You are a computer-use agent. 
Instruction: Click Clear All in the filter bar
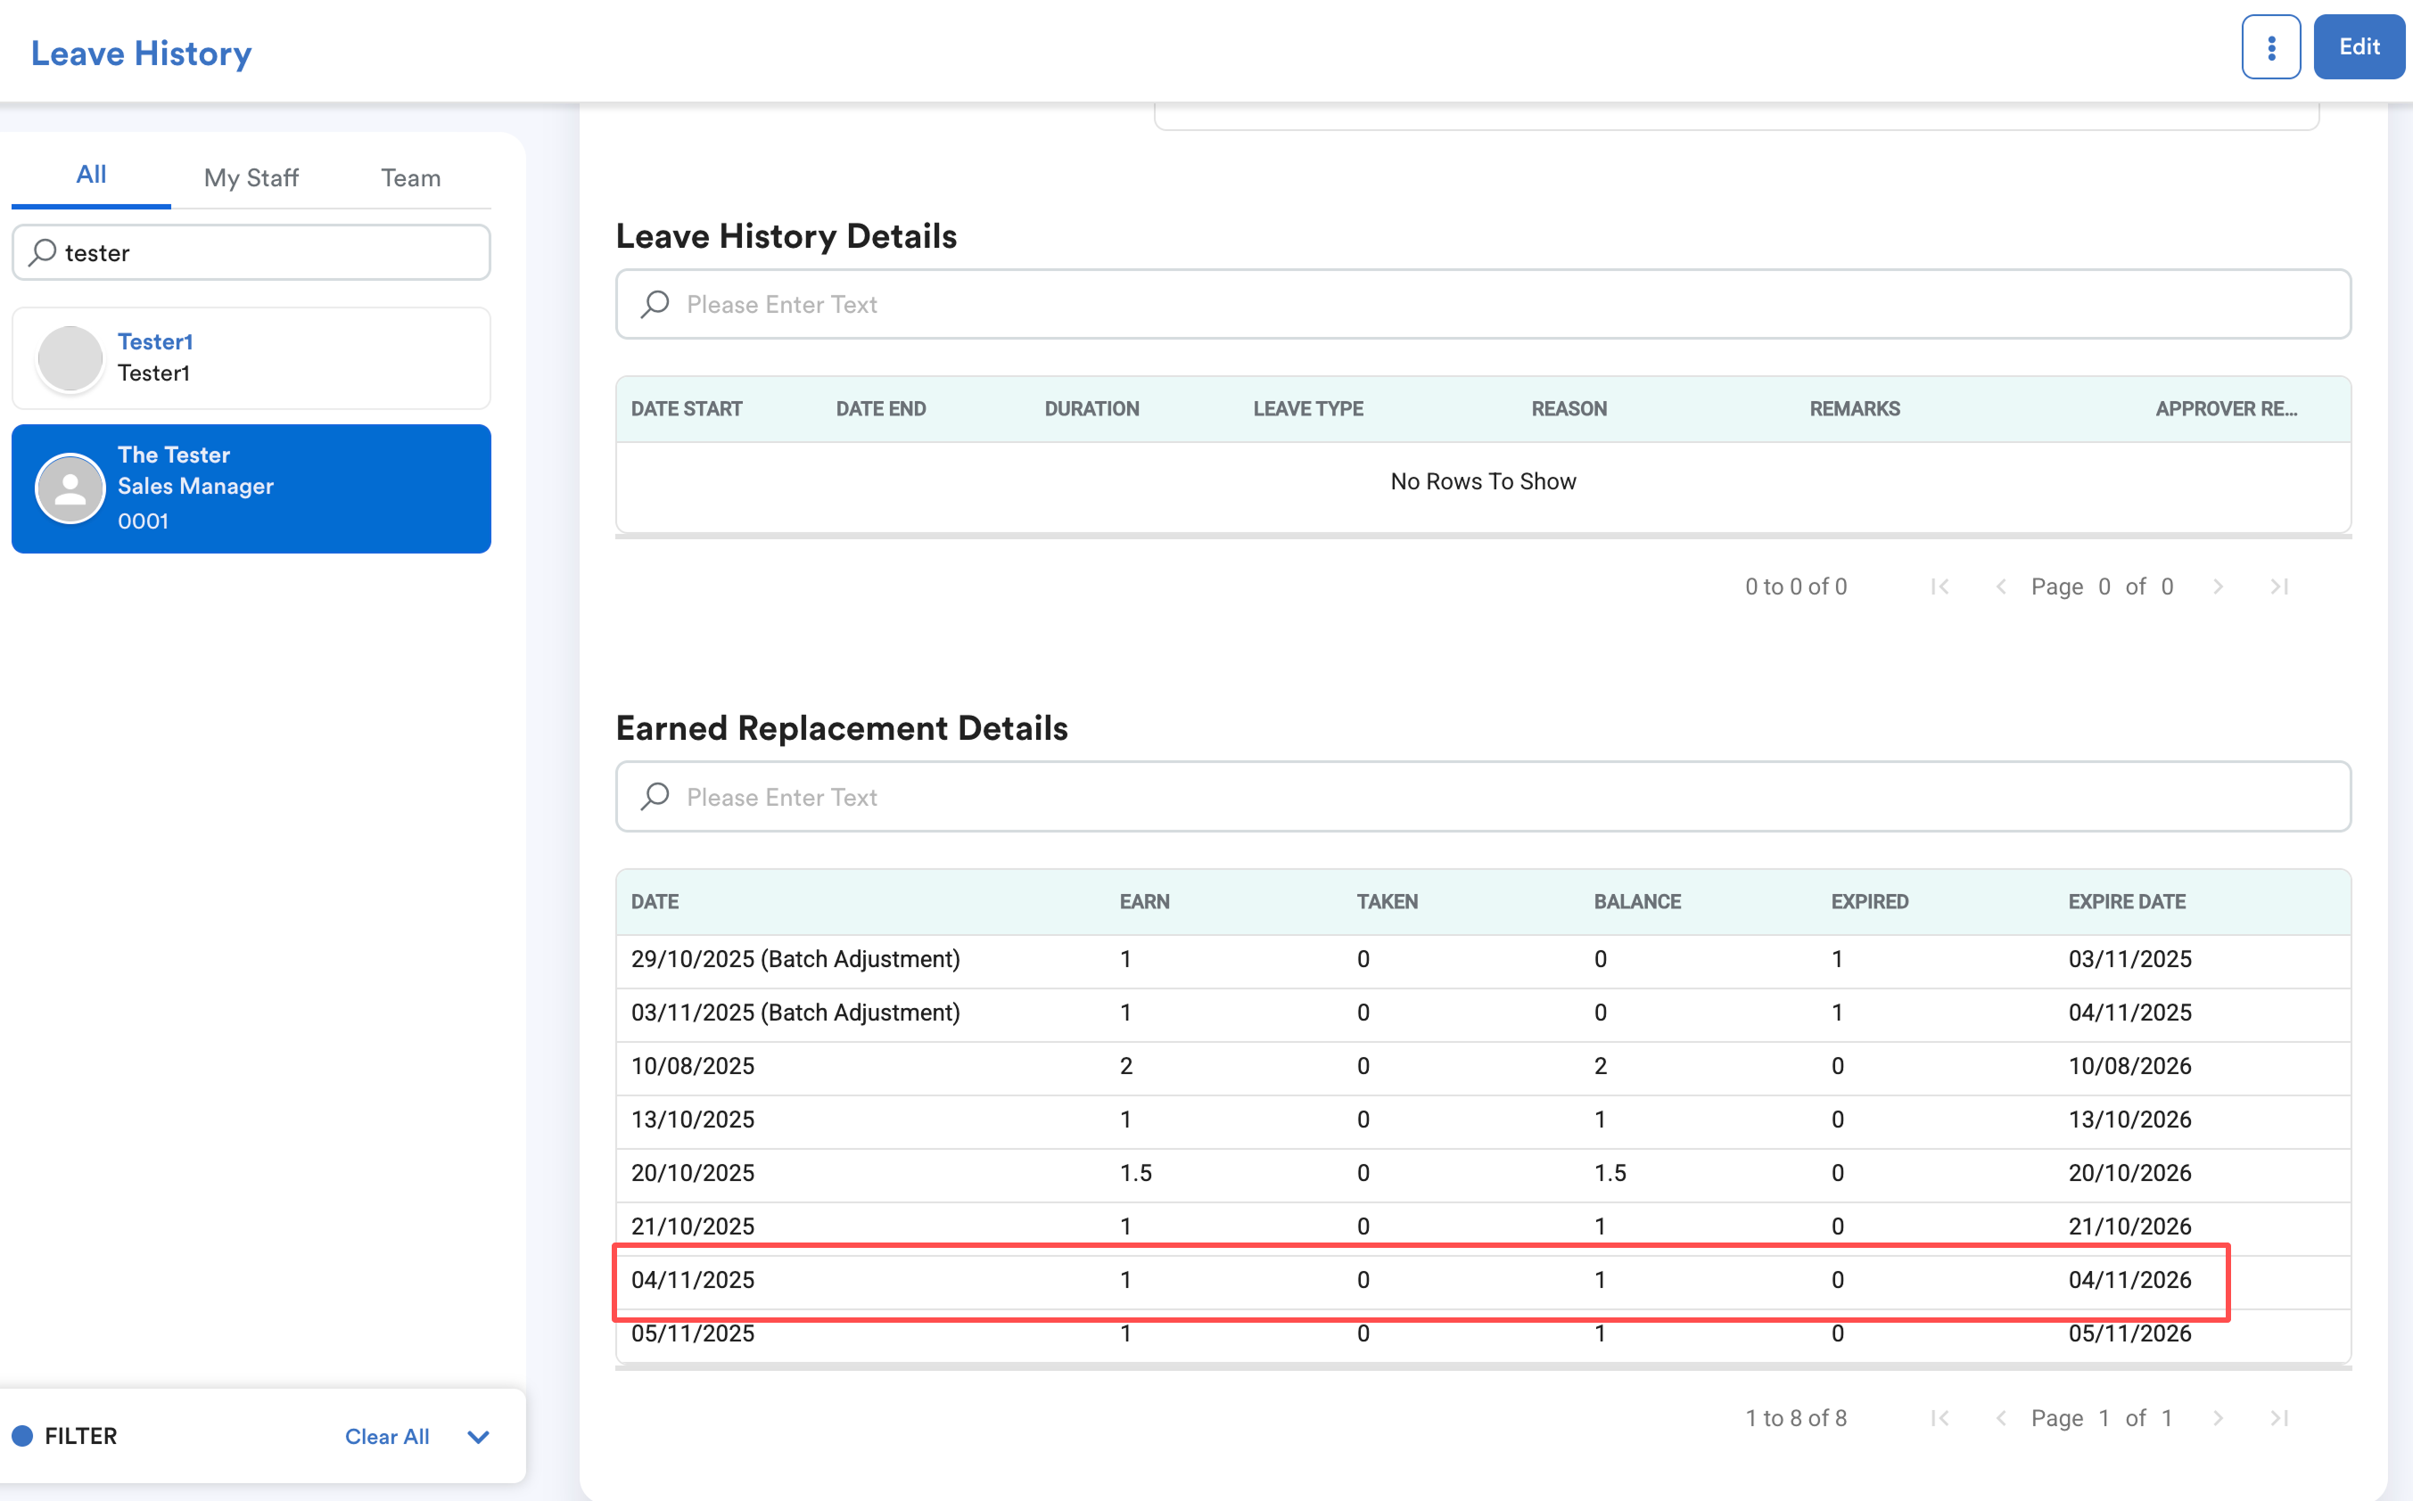point(386,1435)
